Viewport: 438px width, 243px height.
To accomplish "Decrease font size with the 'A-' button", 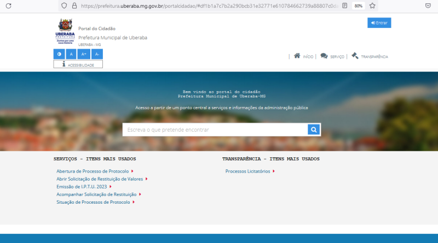I will click(x=97, y=54).
